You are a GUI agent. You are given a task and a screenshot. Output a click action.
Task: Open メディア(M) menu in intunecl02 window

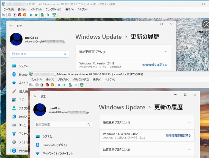point(36,9)
